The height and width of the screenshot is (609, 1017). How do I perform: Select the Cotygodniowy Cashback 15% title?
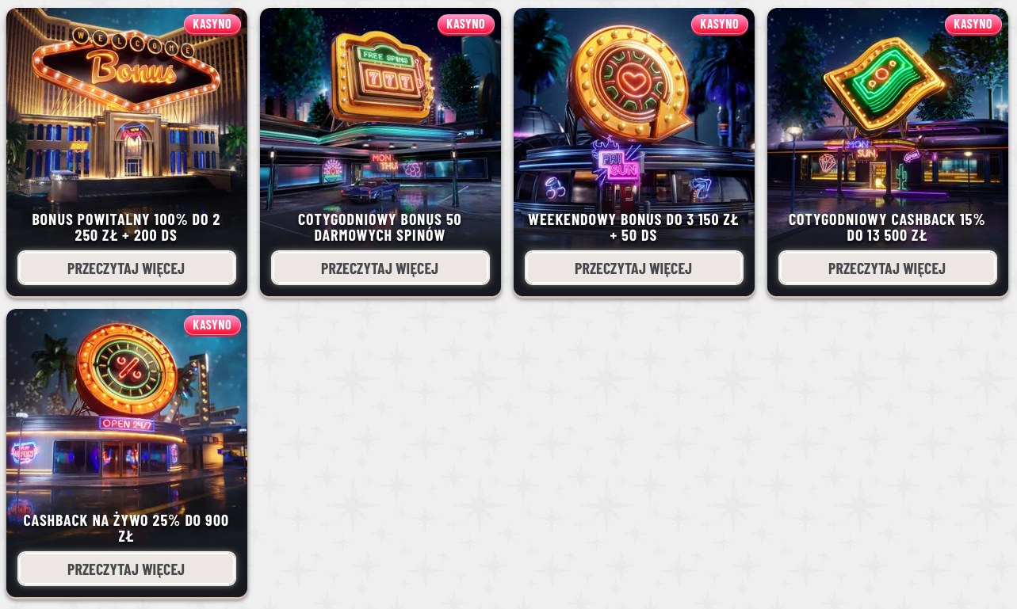pyautogui.click(x=888, y=227)
